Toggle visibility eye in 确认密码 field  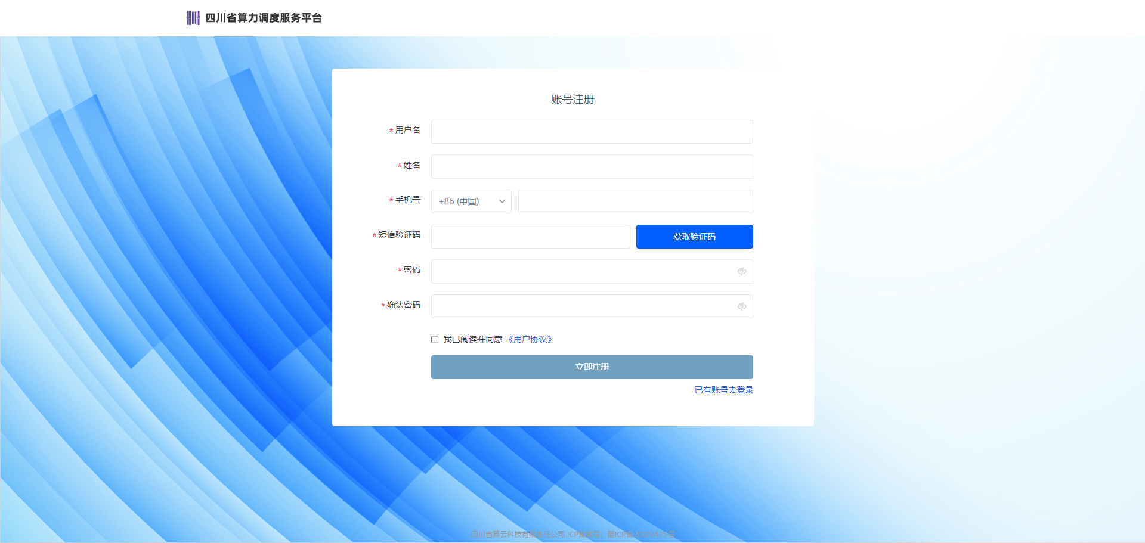pyautogui.click(x=742, y=306)
